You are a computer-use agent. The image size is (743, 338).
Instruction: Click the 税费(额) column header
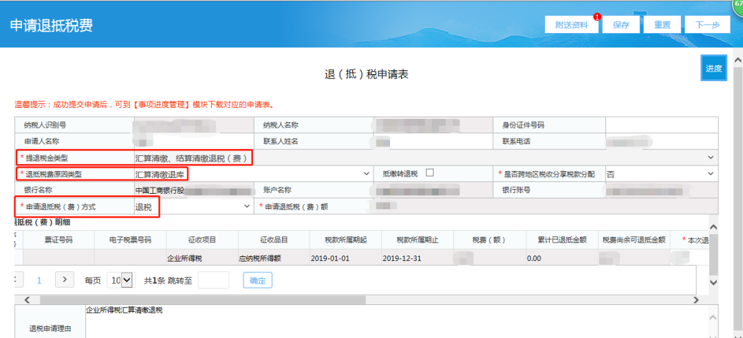point(489,240)
